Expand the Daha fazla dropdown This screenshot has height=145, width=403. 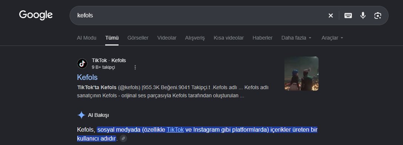[296, 38]
